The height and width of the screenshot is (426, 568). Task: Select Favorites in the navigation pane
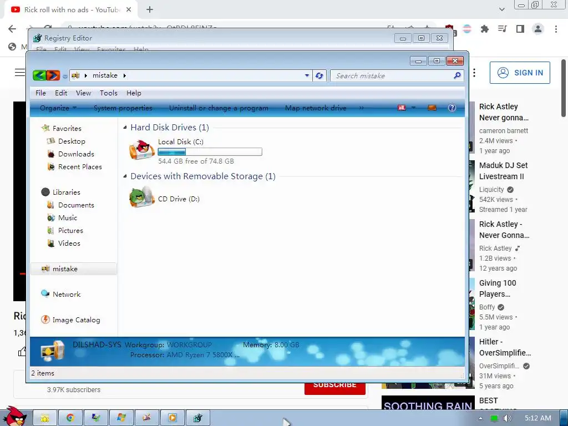coord(67,128)
